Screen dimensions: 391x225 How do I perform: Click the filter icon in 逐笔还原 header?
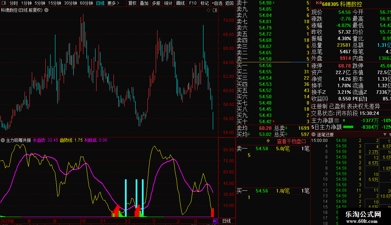pyautogui.click(x=385, y=134)
